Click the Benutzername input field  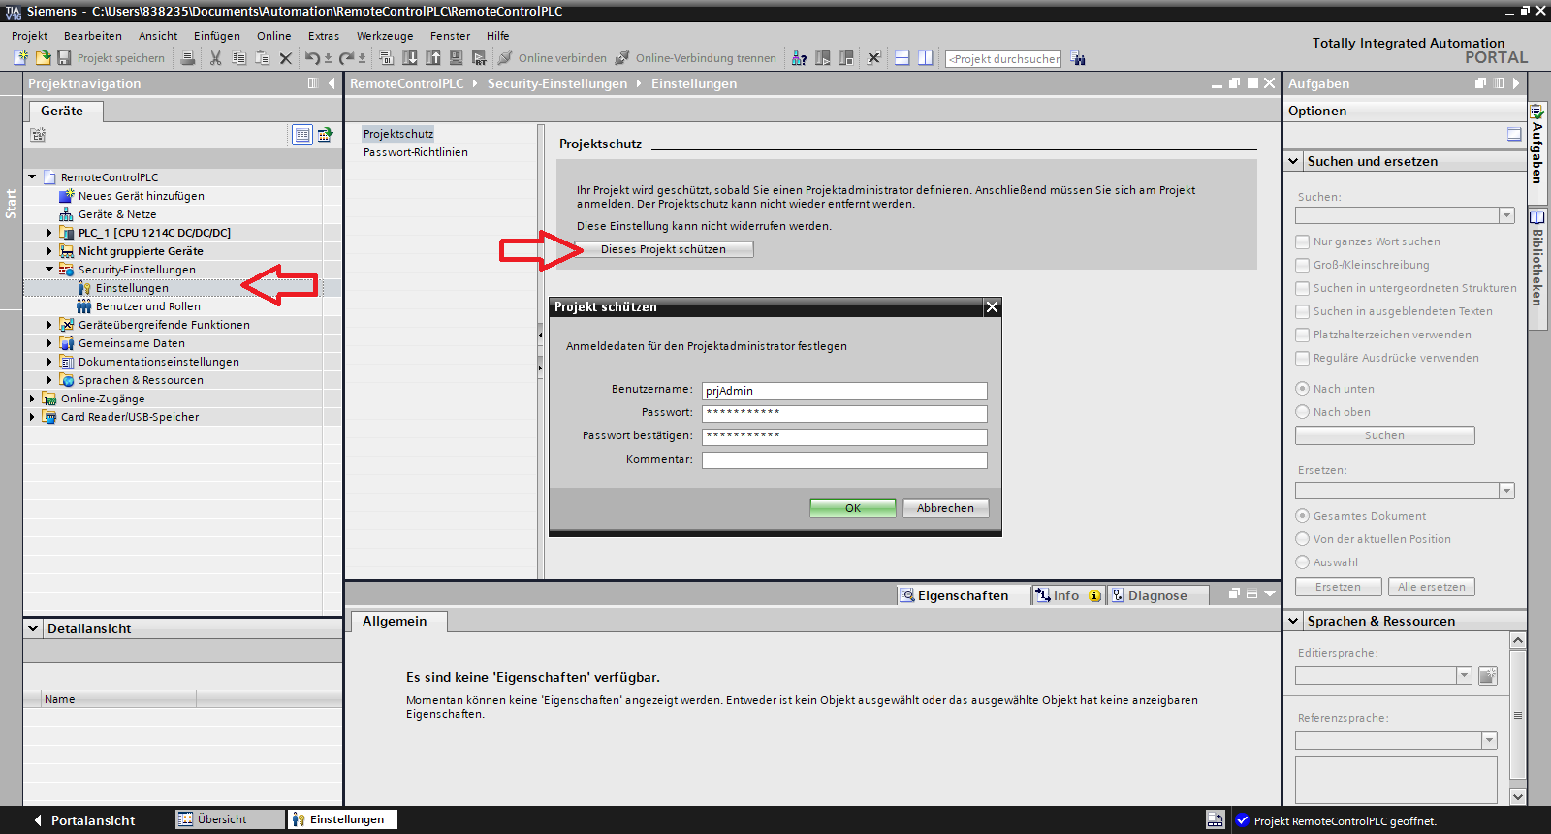click(844, 391)
